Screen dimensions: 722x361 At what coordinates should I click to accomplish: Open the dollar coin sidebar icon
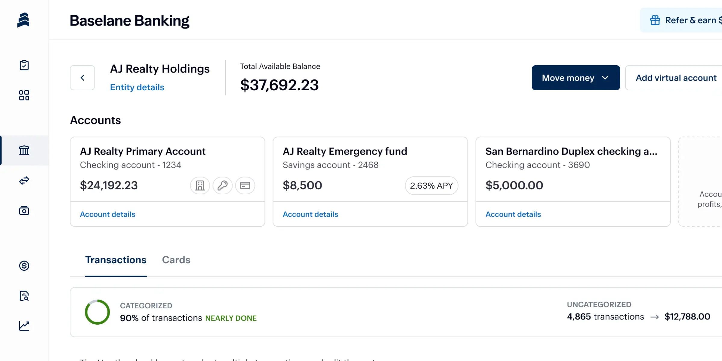pyautogui.click(x=24, y=266)
